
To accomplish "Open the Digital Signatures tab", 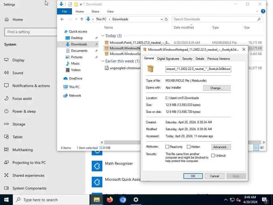I will point(168,59).
